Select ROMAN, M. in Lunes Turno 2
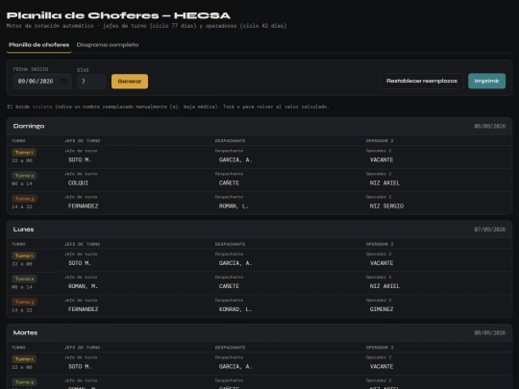 (83, 286)
